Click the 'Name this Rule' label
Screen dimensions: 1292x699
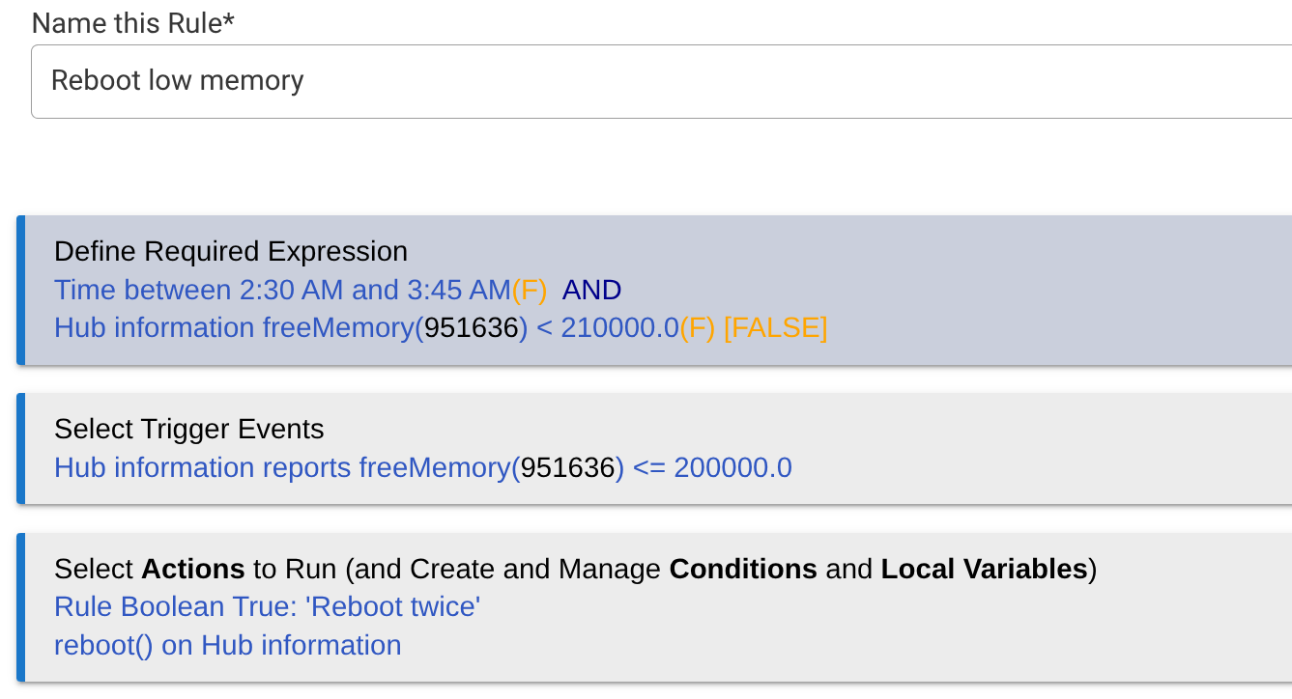pyautogui.click(x=133, y=23)
